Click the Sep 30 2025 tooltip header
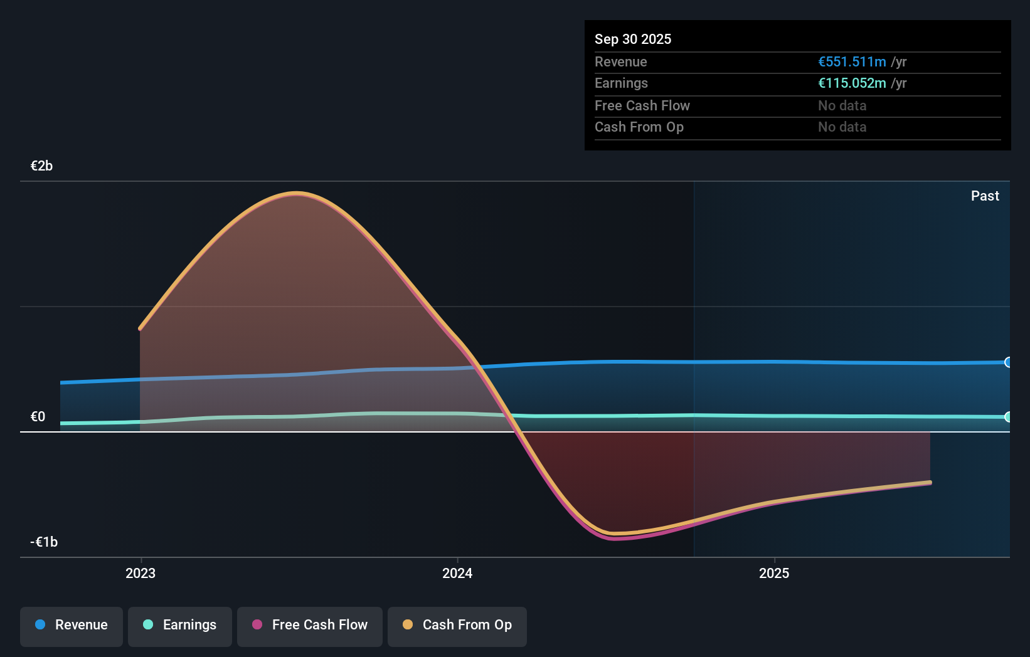This screenshot has height=657, width=1030. coord(633,39)
